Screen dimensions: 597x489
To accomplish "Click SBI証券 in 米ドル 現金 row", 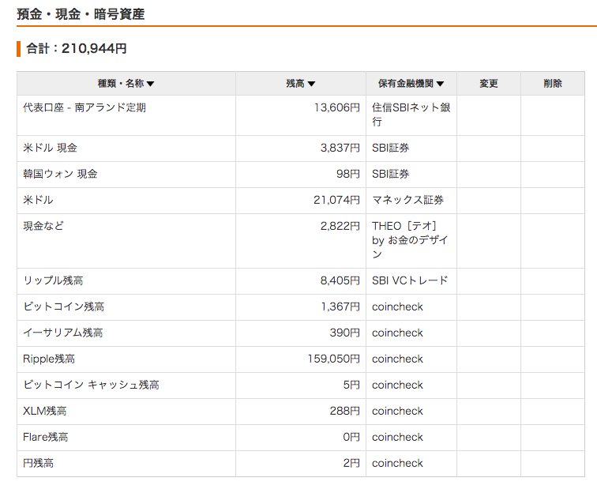I will [390, 148].
